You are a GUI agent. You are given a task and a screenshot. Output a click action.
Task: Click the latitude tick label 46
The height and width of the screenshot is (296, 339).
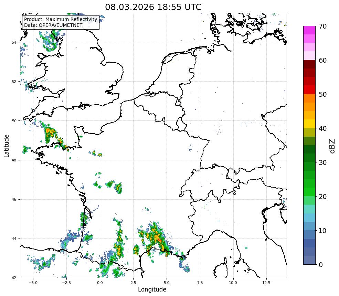pyautogui.click(x=14, y=199)
